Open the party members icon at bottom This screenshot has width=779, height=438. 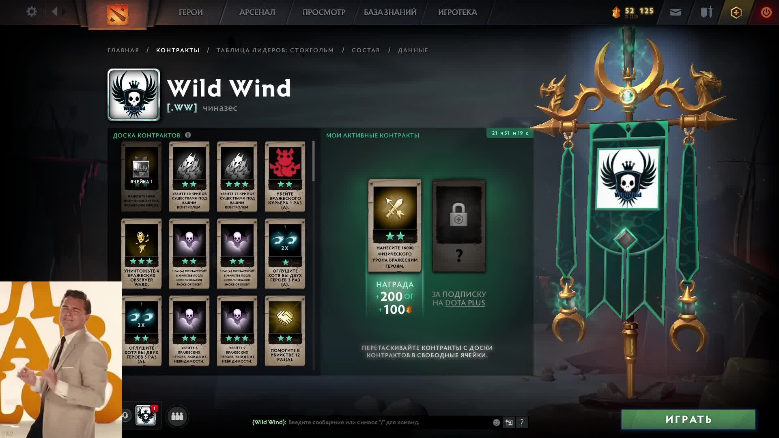click(177, 417)
